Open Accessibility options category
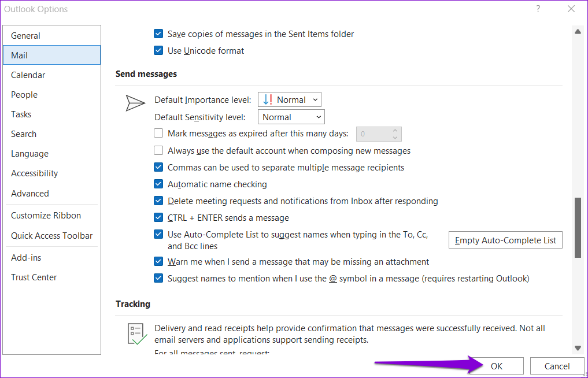 52,173
